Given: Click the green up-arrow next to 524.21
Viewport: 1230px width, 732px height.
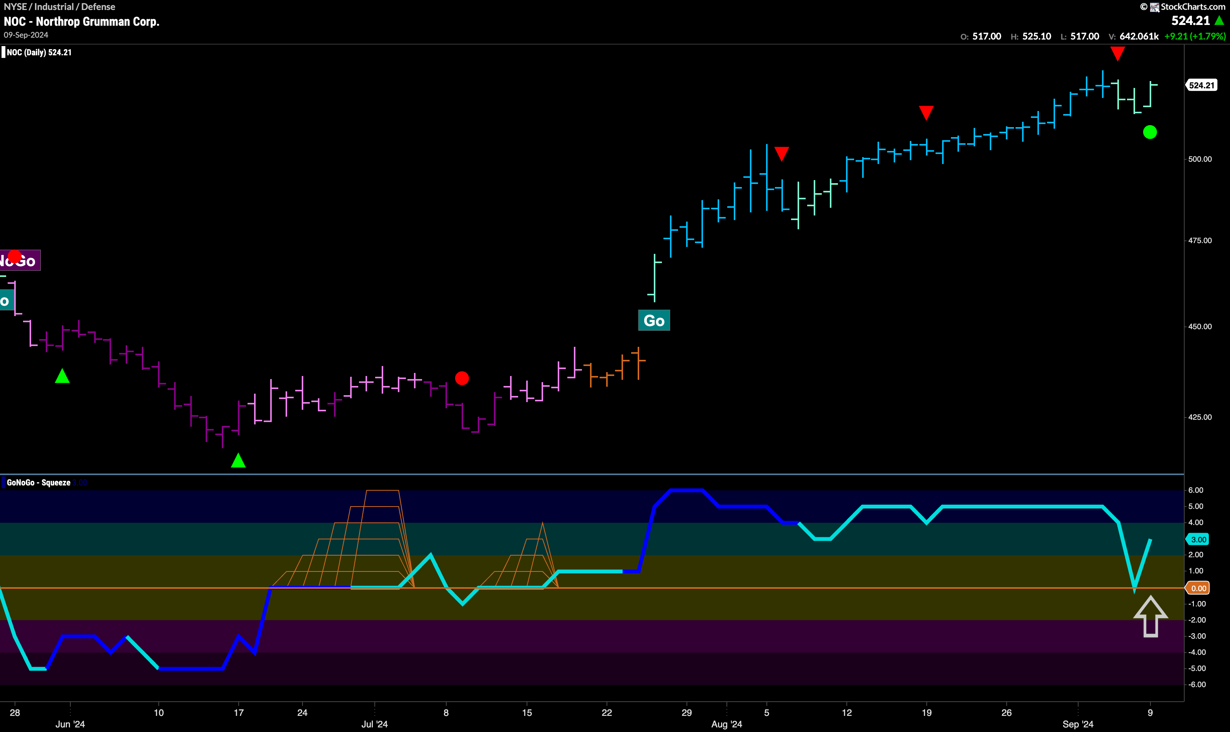Looking at the screenshot, I should [1219, 21].
